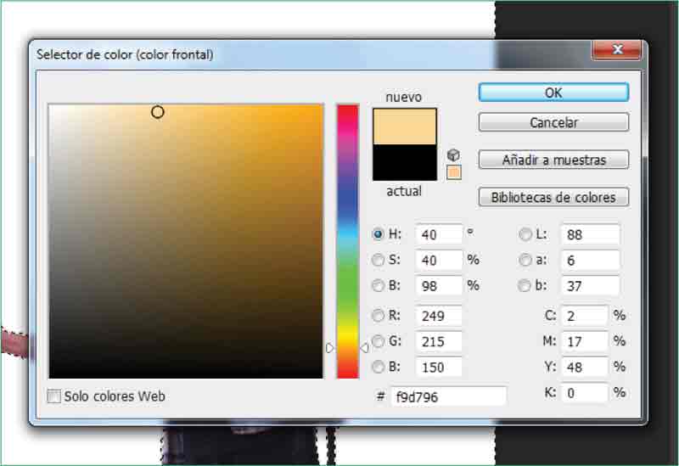Select the R red radio button
The image size is (679, 466).
[379, 316]
